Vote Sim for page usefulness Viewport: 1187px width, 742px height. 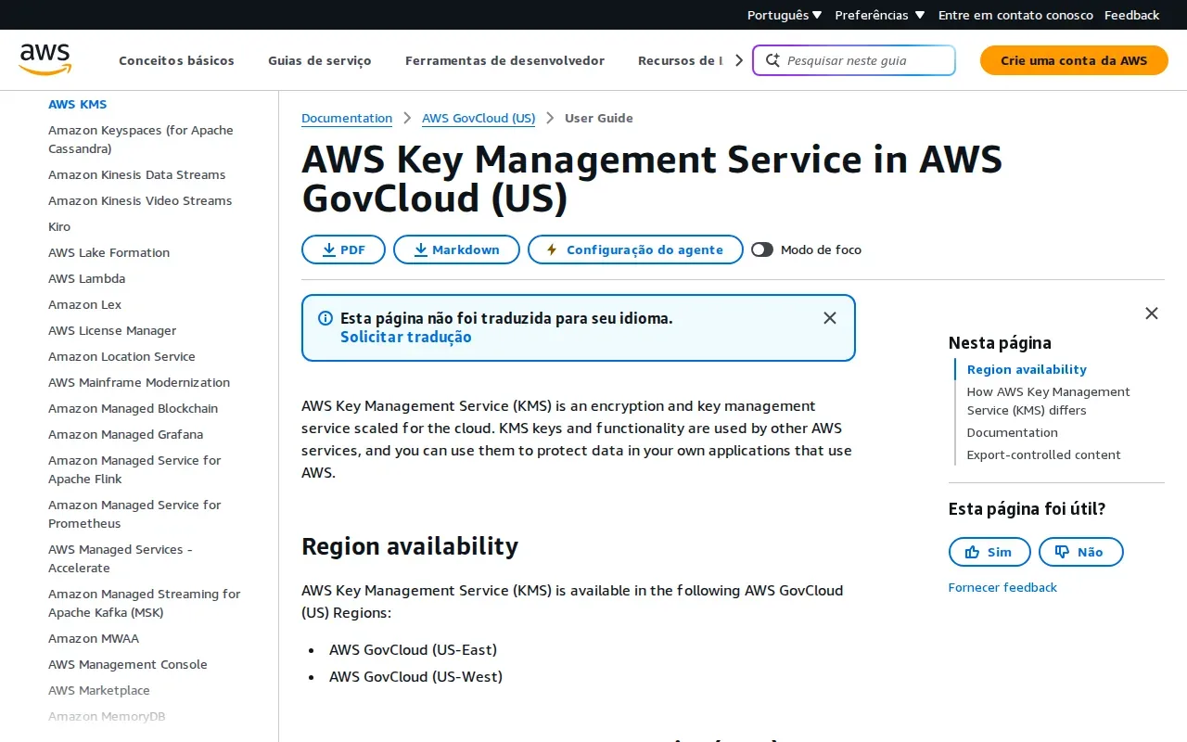989,552
